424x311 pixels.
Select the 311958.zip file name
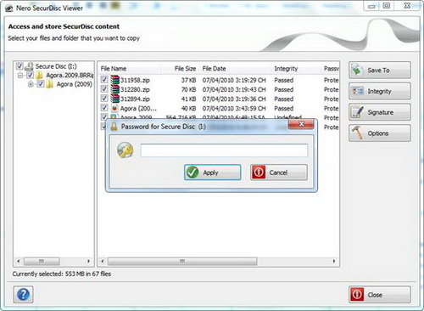tap(135, 80)
